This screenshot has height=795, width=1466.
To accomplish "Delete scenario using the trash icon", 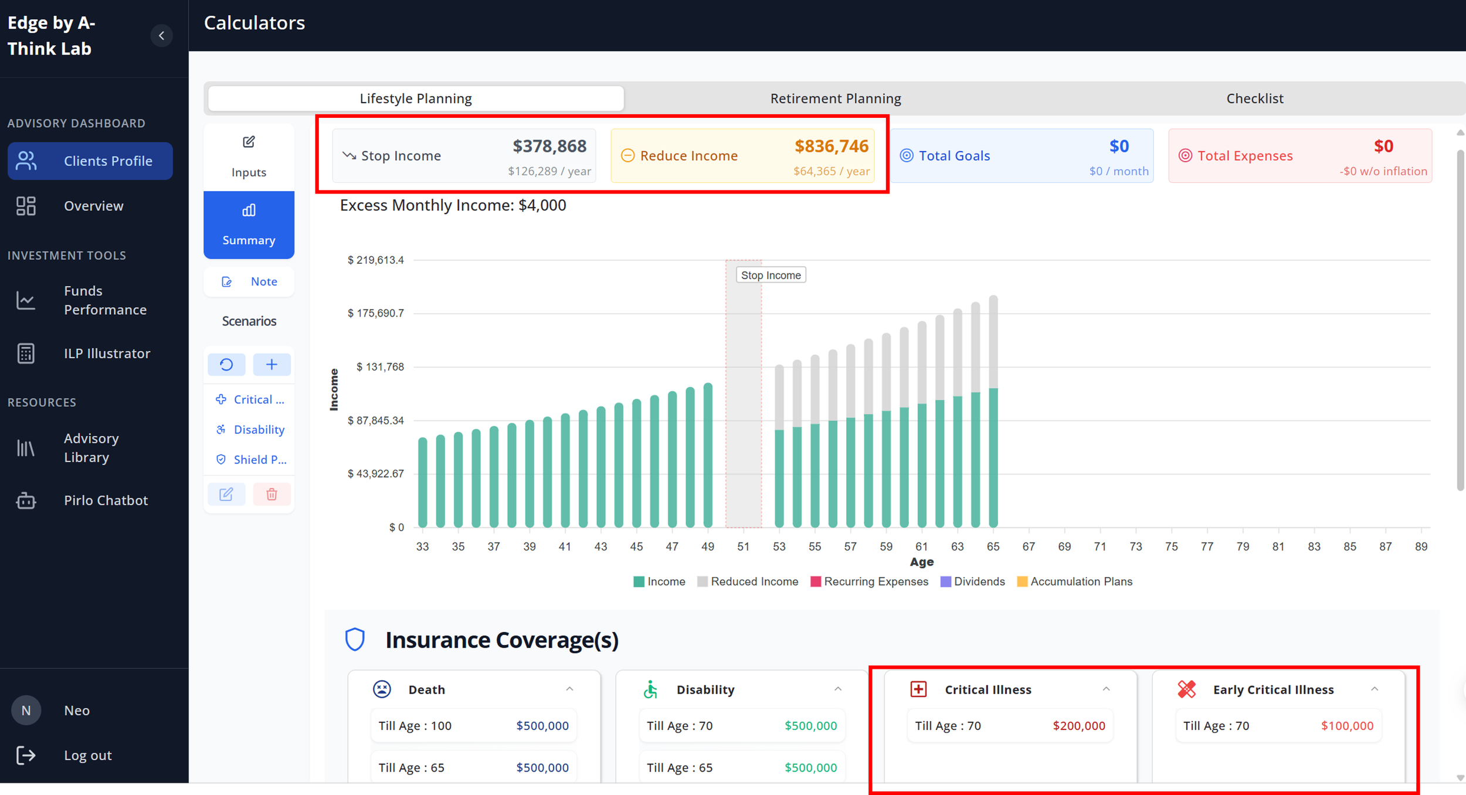I will pos(272,494).
